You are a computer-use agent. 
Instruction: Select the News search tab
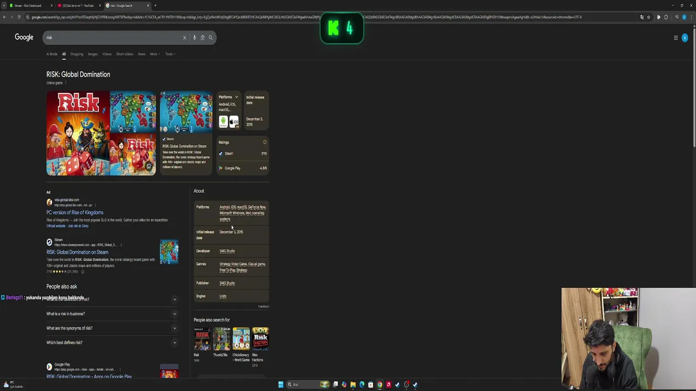tap(141, 54)
